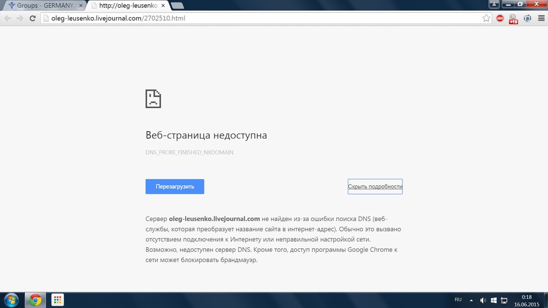Close the oleg-leusenko tab
Viewport: 548px width, 308px height.
pos(163,5)
